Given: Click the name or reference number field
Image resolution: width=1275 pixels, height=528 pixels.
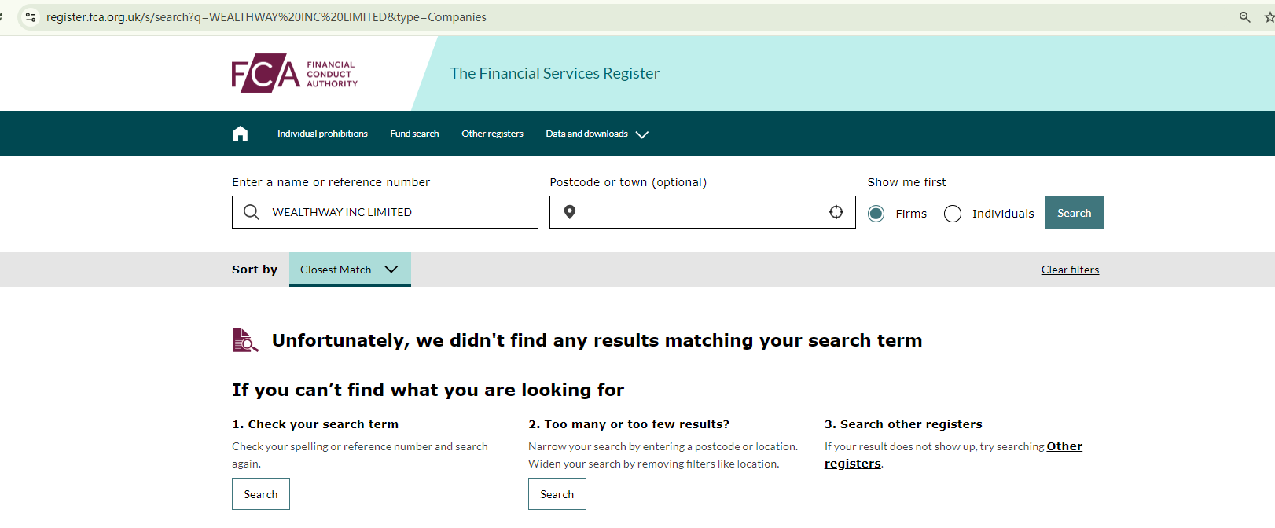Looking at the screenshot, I should [x=401, y=212].
